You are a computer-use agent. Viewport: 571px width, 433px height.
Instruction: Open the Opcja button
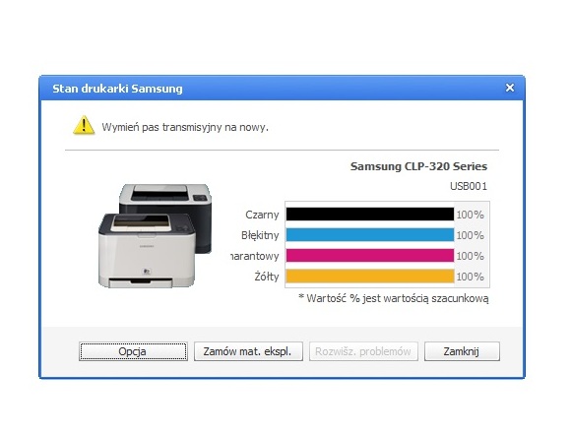click(133, 351)
